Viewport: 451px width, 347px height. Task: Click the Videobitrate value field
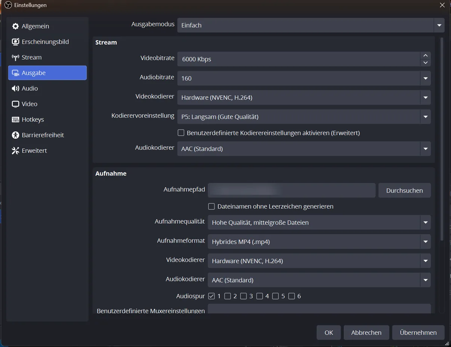click(298, 59)
